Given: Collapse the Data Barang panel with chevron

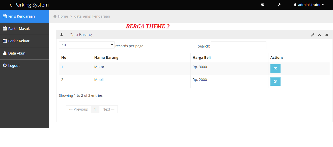Looking at the screenshot, I should 320,35.
